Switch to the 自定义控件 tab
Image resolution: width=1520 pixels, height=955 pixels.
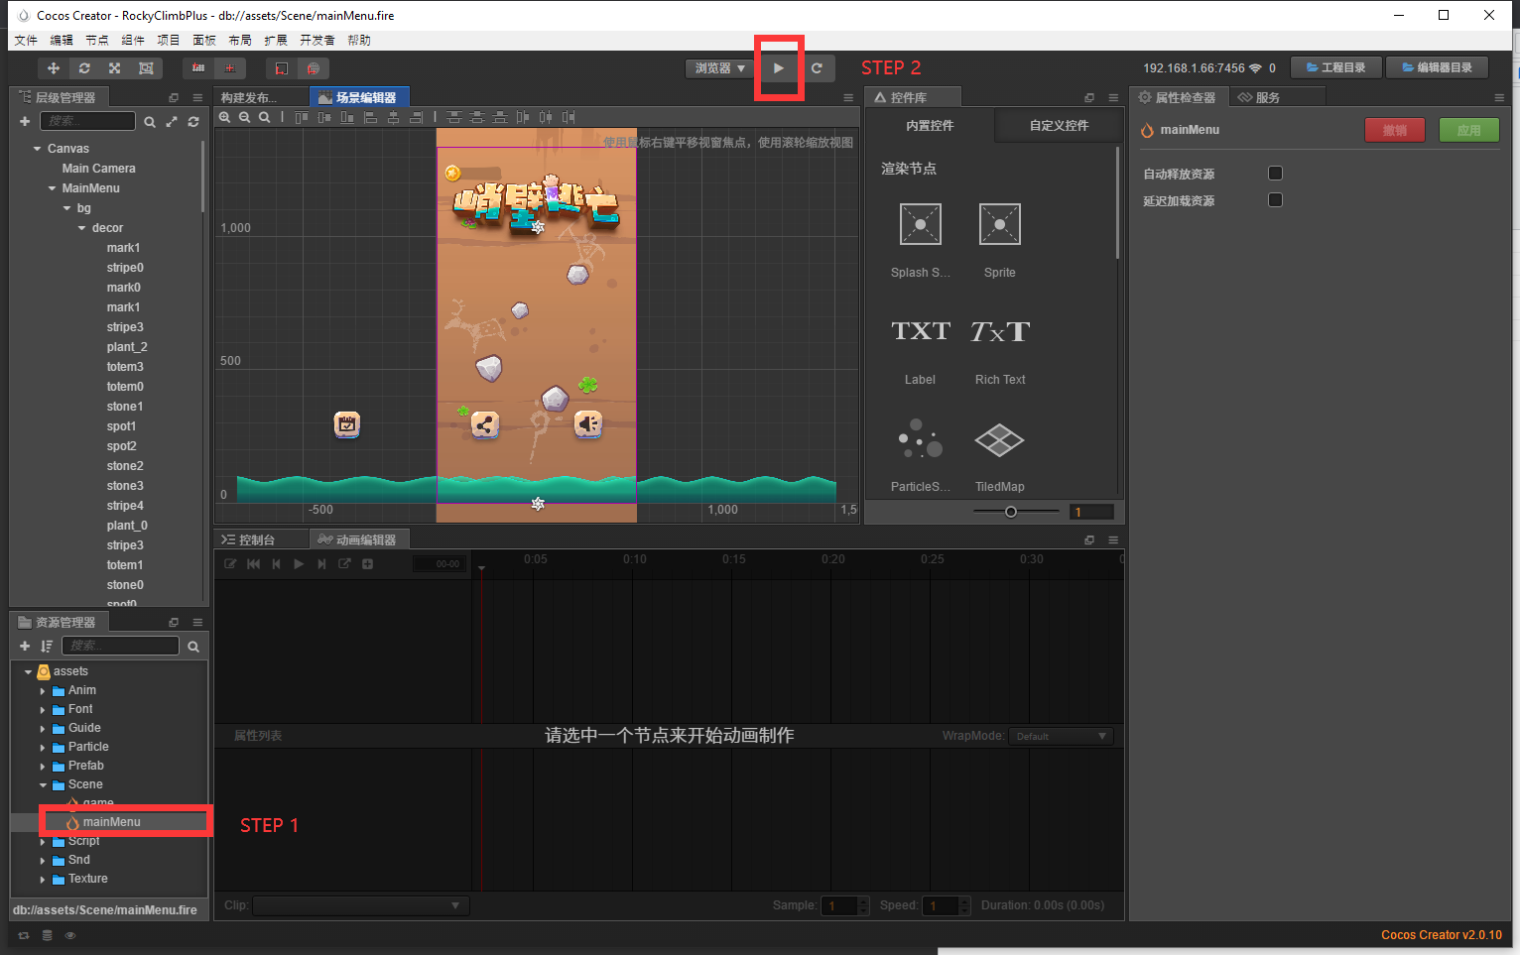pos(1059,126)
